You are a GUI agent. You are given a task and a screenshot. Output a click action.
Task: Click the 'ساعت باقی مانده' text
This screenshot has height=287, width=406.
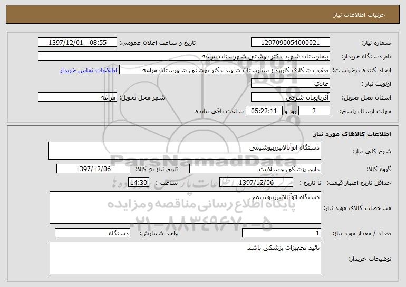[219, 111]
